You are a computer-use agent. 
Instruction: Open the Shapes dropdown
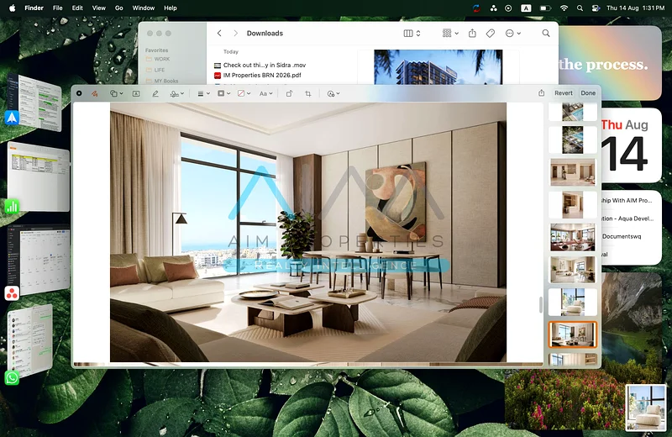117,93
